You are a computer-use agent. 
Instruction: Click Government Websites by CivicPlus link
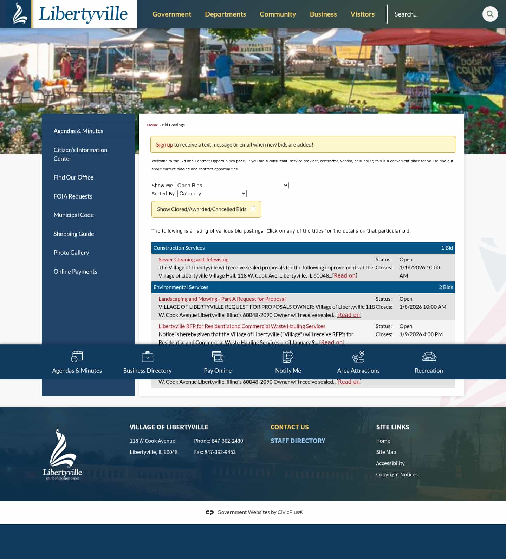tap(260, 512)
